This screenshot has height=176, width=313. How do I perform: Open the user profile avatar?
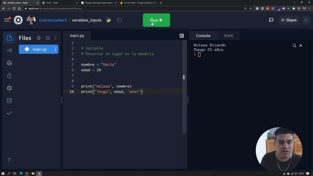tap(31, 20)
